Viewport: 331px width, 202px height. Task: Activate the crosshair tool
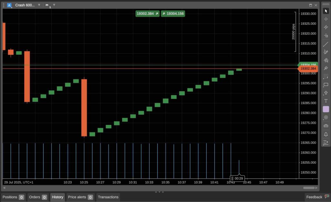[326, 19]
